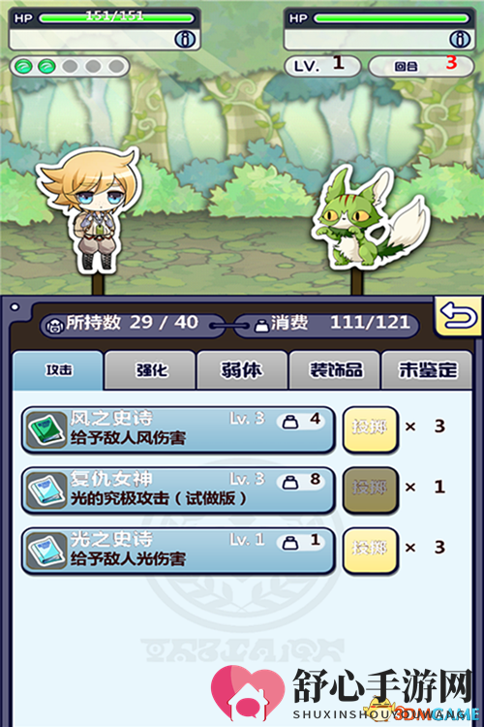Throw 风之史诗 with its 投掷 button

tap(370, 428)
